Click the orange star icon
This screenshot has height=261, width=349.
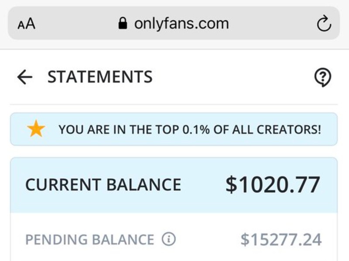[36, 128]
